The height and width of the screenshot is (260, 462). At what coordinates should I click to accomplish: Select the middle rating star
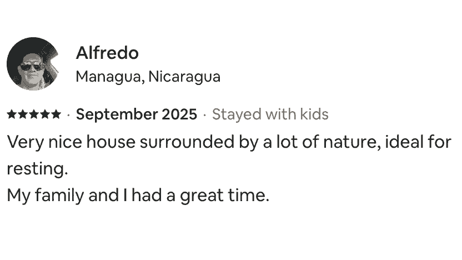(34, 114)
